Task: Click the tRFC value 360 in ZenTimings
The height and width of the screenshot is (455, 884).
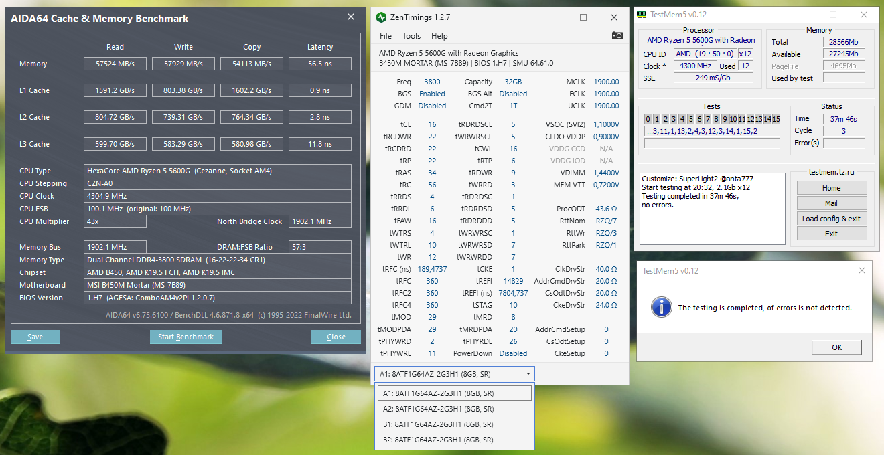Action: 432,281
